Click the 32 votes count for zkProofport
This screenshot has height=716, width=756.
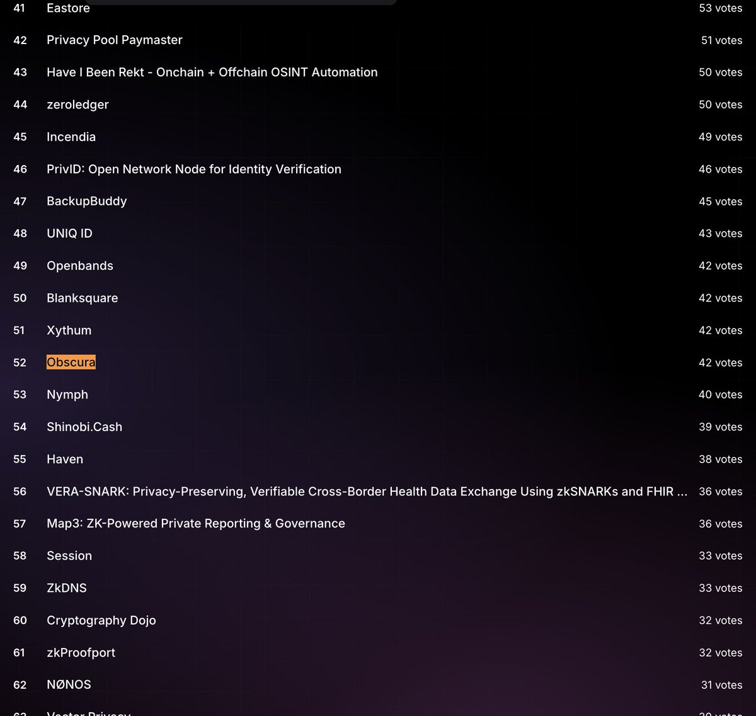point(721,653)
